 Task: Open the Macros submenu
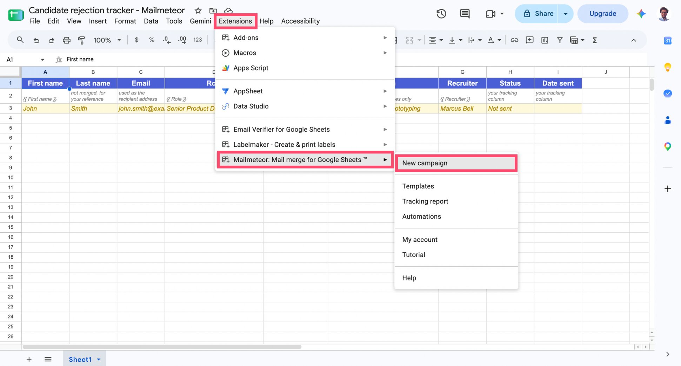(x=305, y=53)
